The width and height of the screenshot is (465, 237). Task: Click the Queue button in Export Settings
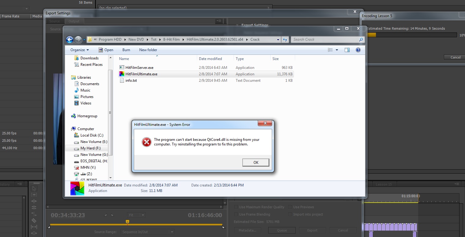click(x=282, y=230)
